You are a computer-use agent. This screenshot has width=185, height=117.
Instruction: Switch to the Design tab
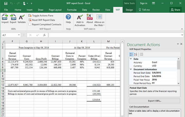pos(129,10)
